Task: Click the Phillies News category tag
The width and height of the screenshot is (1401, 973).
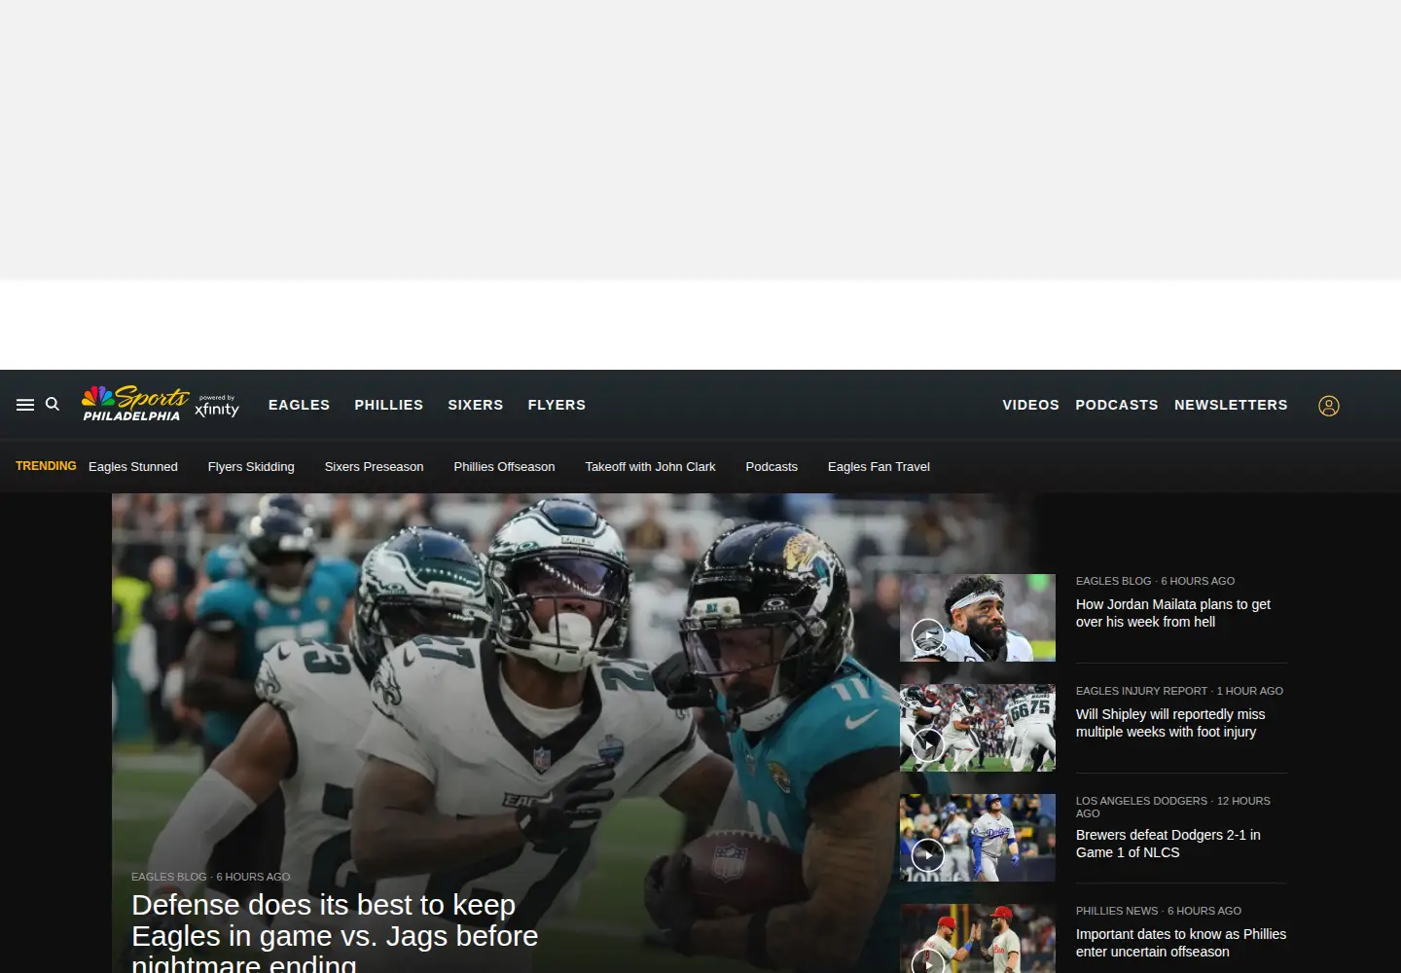Action: click(1117, 911)
